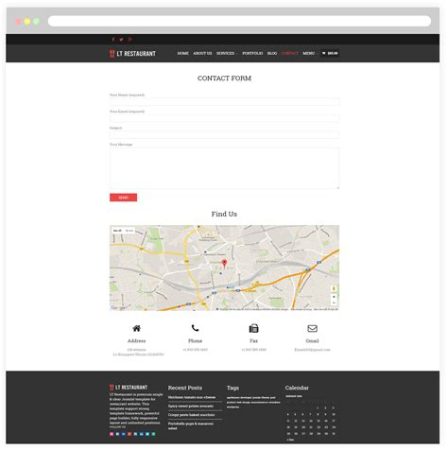Zoom out the map with minus button
448x450 pixels.
point(334,303)
